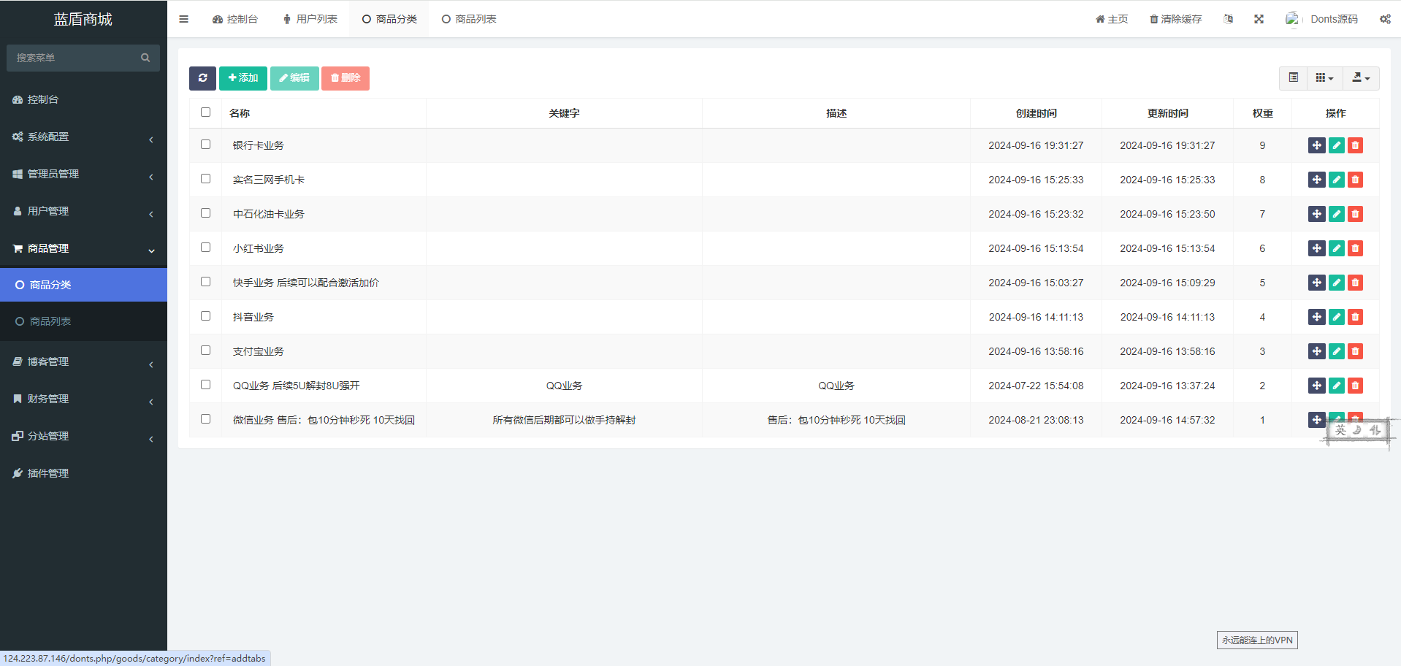Click the delete icon for 实名三网手机卡 row
The width and height of the screenshot is (1401, 666).
coord(1356,180)
